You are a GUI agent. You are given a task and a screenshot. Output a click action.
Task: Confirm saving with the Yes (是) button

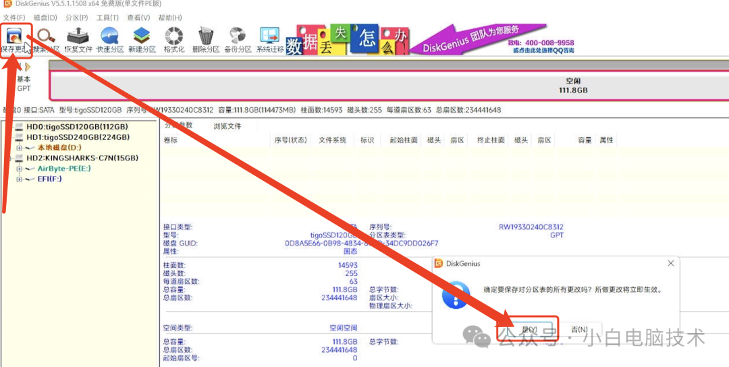[529, 329]
